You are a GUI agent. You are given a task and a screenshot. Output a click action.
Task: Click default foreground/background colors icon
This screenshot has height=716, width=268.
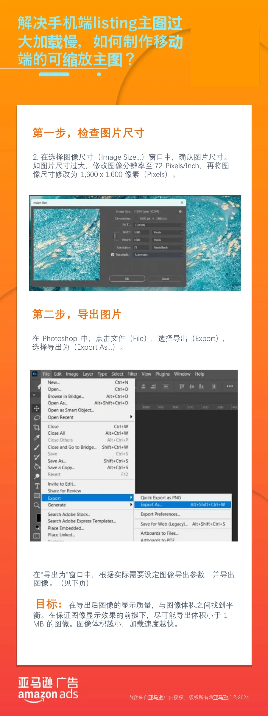[x=38, y=527]
